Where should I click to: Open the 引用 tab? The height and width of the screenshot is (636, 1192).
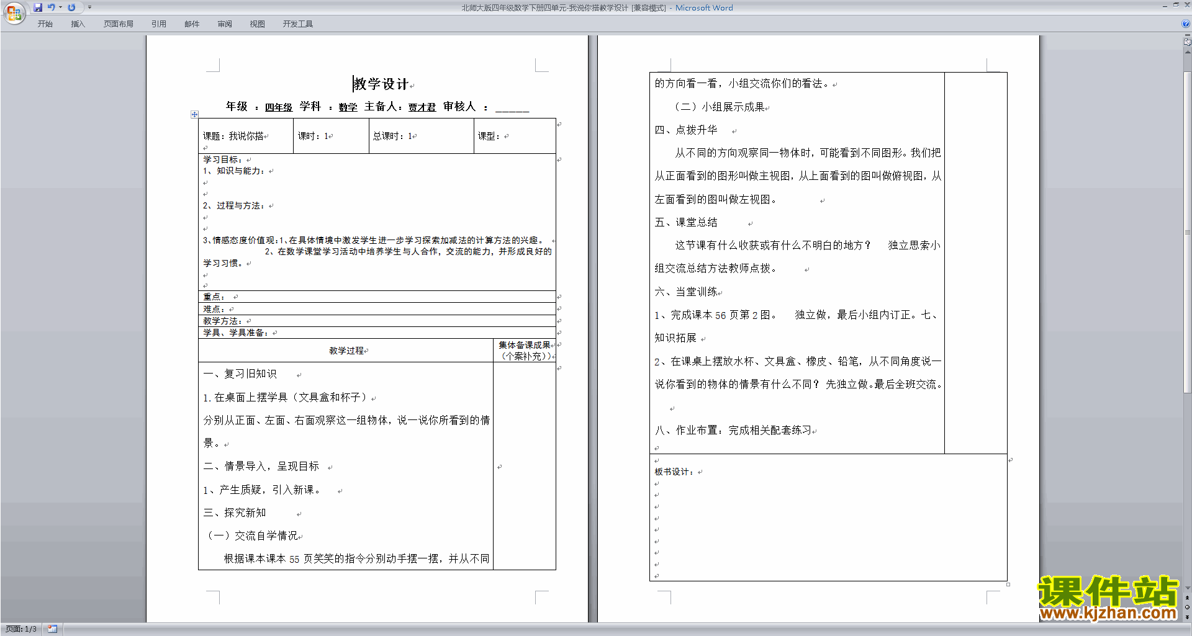[159, 24]
